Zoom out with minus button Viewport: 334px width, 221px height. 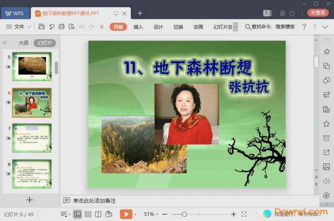165,214
